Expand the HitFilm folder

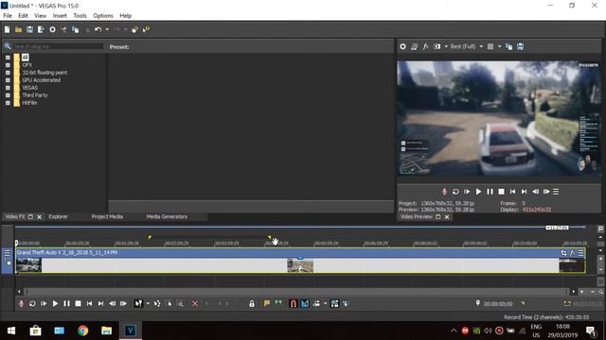coord(8,103)
